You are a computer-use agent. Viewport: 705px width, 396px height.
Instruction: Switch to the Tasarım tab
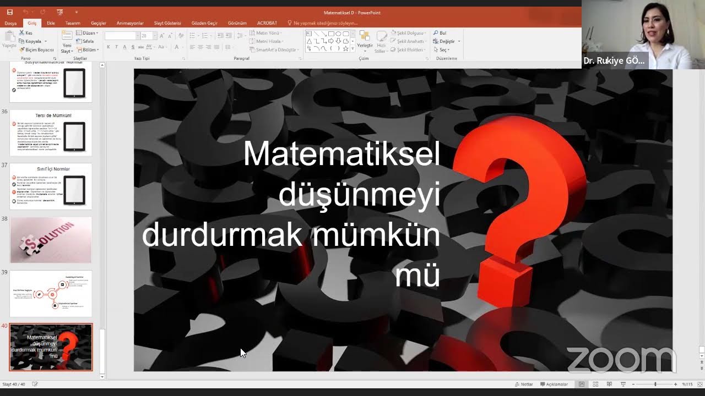pos(73,23)
